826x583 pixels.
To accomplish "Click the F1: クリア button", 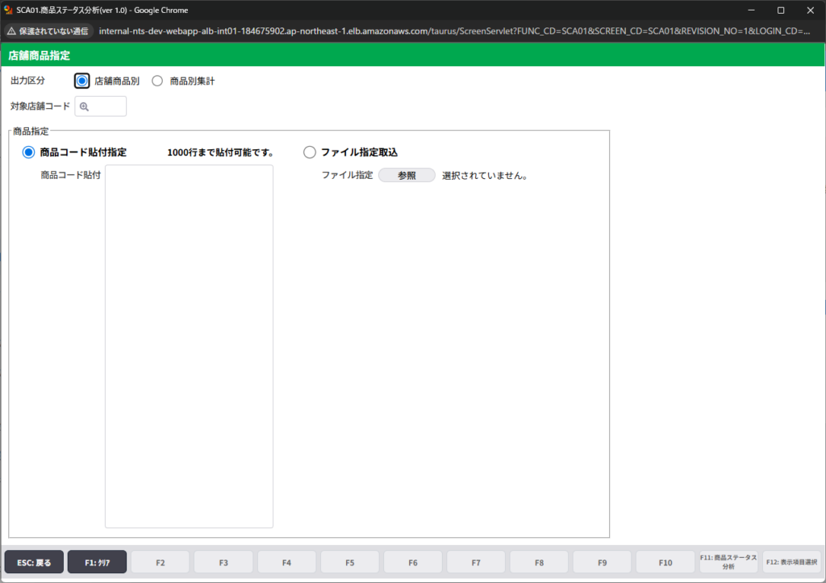I will [x=97, y=562].
